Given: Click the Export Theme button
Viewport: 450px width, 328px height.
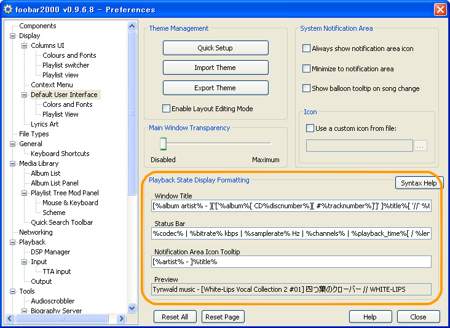Looking at the screenshot, I should (216, 88).
